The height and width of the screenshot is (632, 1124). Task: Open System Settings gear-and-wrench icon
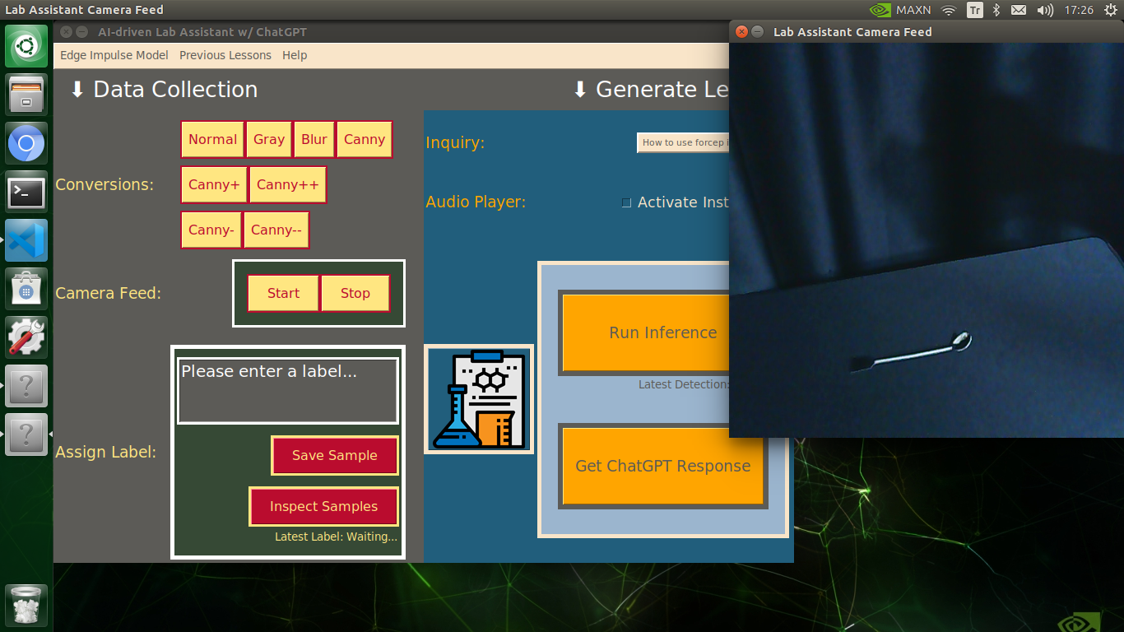(26, 337)
